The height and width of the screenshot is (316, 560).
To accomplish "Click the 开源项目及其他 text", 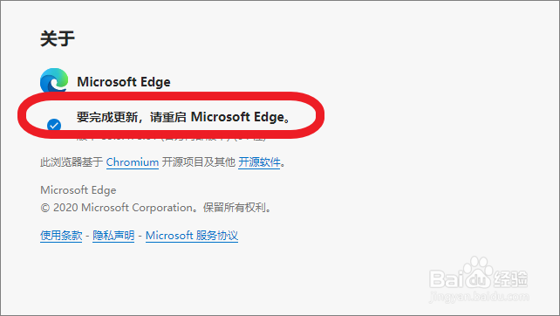I will [199, 162].
